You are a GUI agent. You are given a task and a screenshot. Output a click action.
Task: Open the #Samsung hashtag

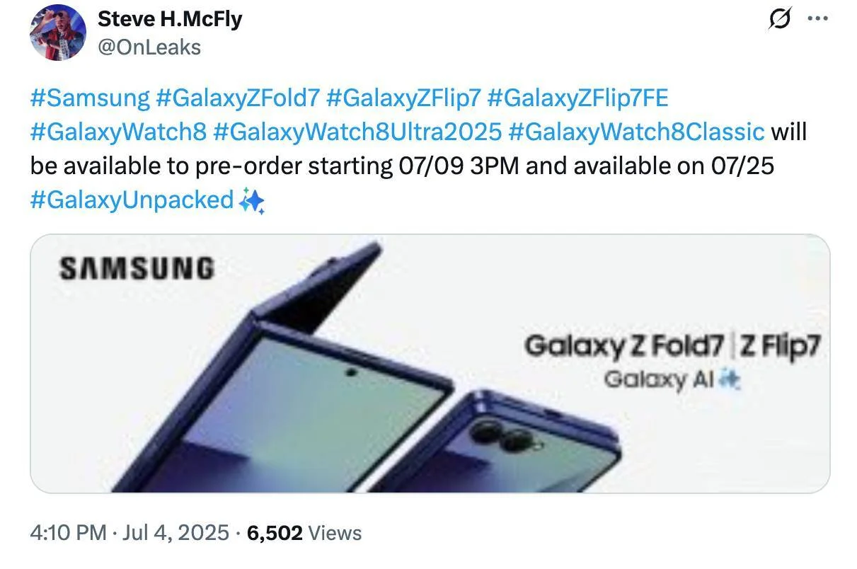tap(90, 98)
